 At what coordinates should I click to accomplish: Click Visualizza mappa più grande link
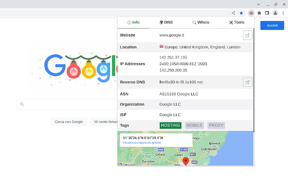[x=142, y=143]
